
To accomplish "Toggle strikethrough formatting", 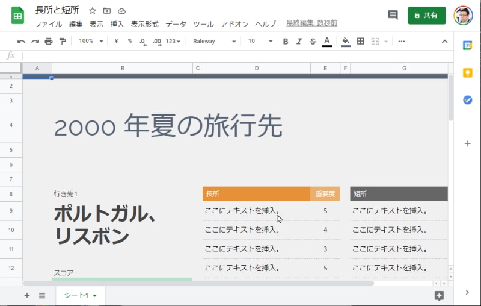I will coord(313,41).
